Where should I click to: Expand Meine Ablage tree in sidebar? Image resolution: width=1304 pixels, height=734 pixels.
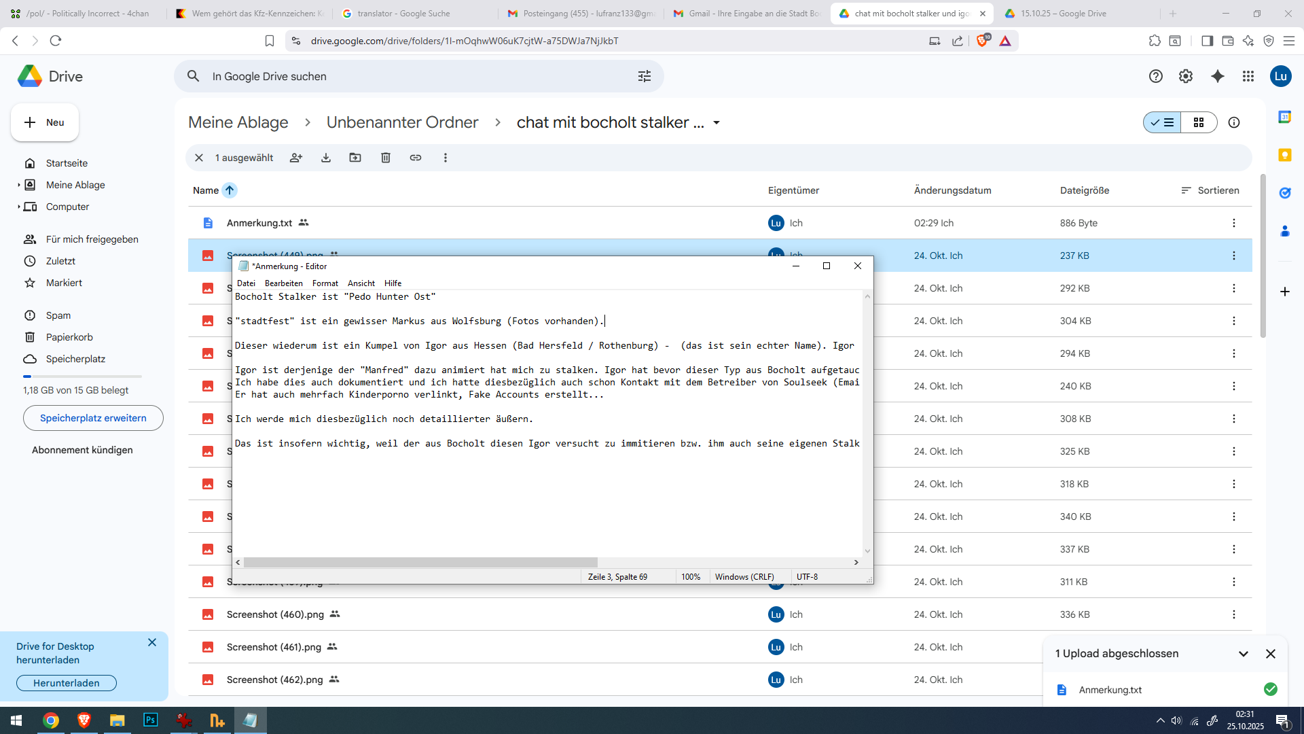coord(18,185)
